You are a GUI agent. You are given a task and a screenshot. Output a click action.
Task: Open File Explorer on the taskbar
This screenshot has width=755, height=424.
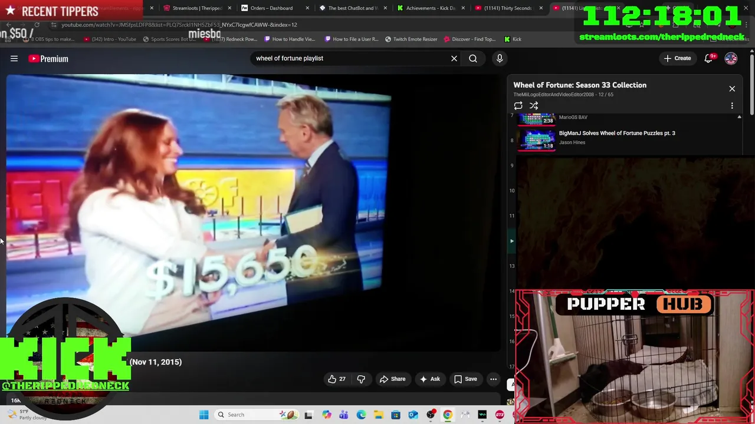[378, 415]
